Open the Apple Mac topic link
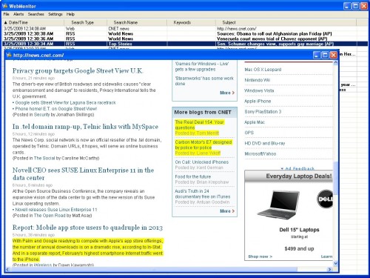This screenshot has height=278, width=370. click(x=255, y=122)
